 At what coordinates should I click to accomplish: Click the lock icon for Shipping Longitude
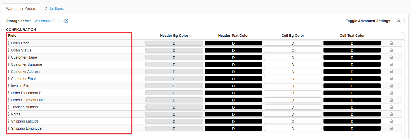(x=391, y=128)
